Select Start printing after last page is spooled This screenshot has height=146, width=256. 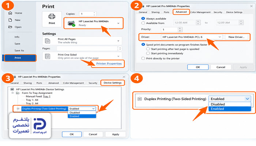point(148,49)
